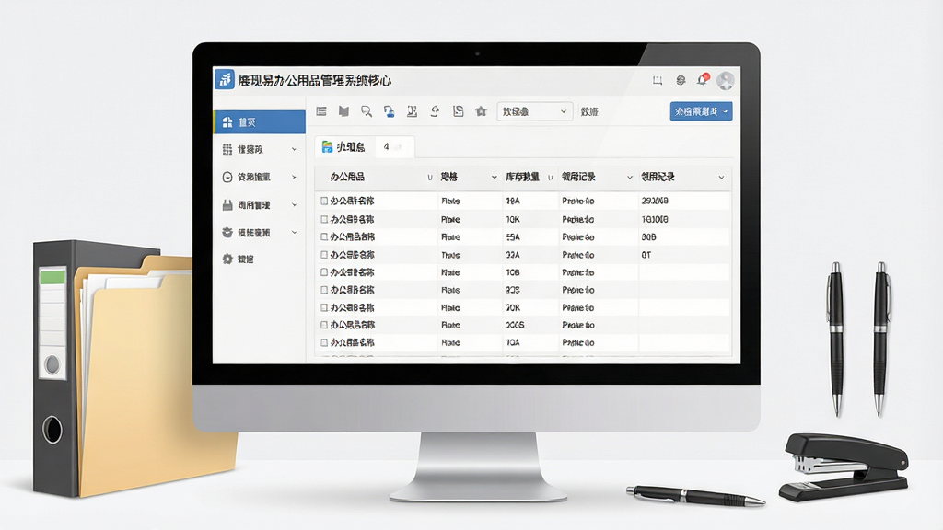Tick the checkbox in the 10A row

click(x=324, y=342)
